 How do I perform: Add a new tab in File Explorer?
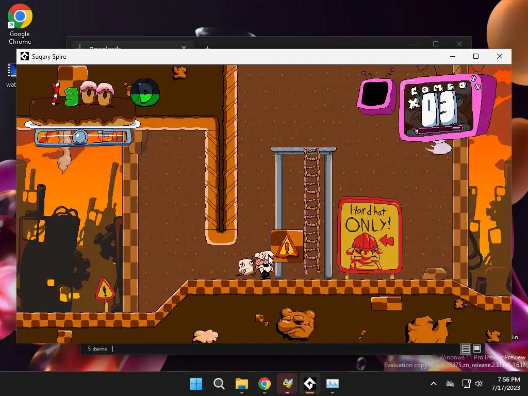point(208,48)
